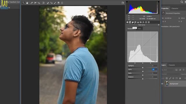This screenshot has width=186, height=104.
Task: Toggle filter for adjustment layers
Action: (x=180, y=70)
